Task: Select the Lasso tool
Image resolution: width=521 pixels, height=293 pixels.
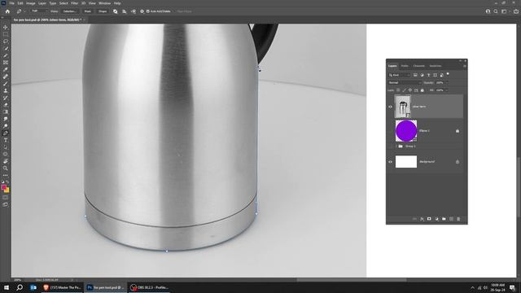Action: click(x=6, y=42)
